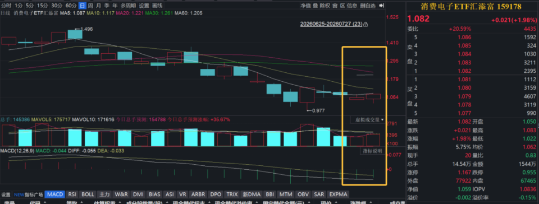Select the TRIX indicator tab
The width and height of the screenshot is (539, 204).
pyautogui.click(x=232, y=194)
